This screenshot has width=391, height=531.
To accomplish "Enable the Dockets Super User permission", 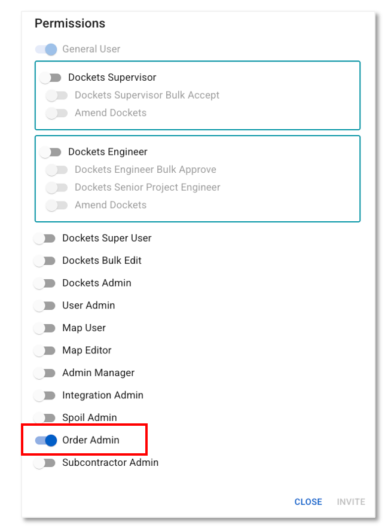I will [45, 238].
